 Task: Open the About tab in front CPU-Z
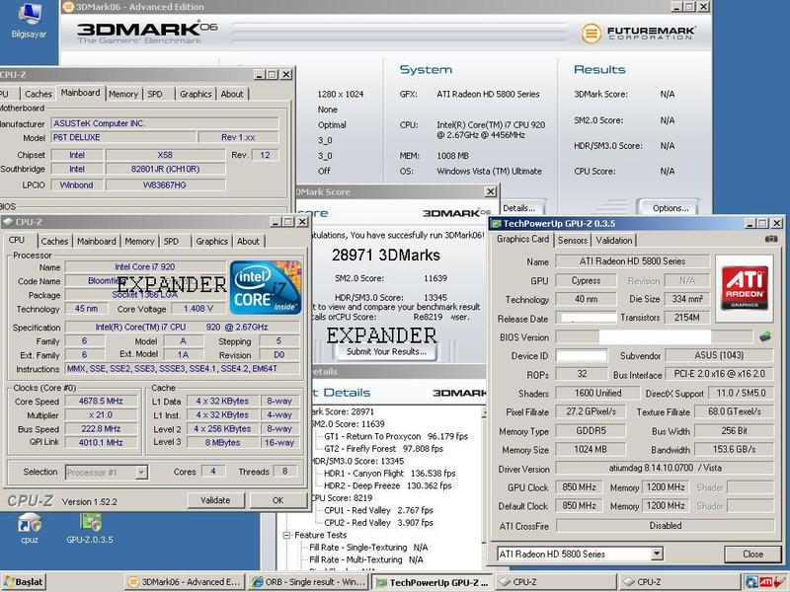click(248, 241)
